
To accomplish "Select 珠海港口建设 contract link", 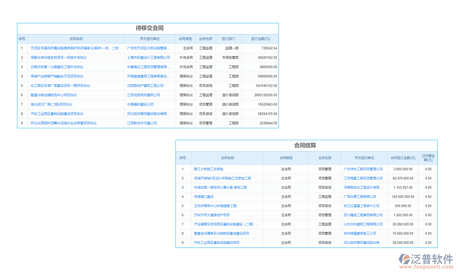I will coord(204,196).
